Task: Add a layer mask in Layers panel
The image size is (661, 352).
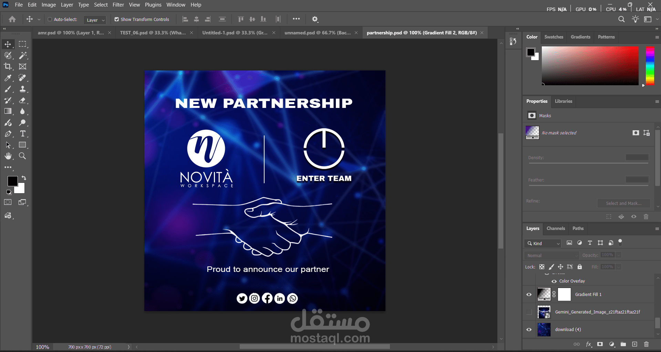Action: pyautogui.click(x=600, y=344)
